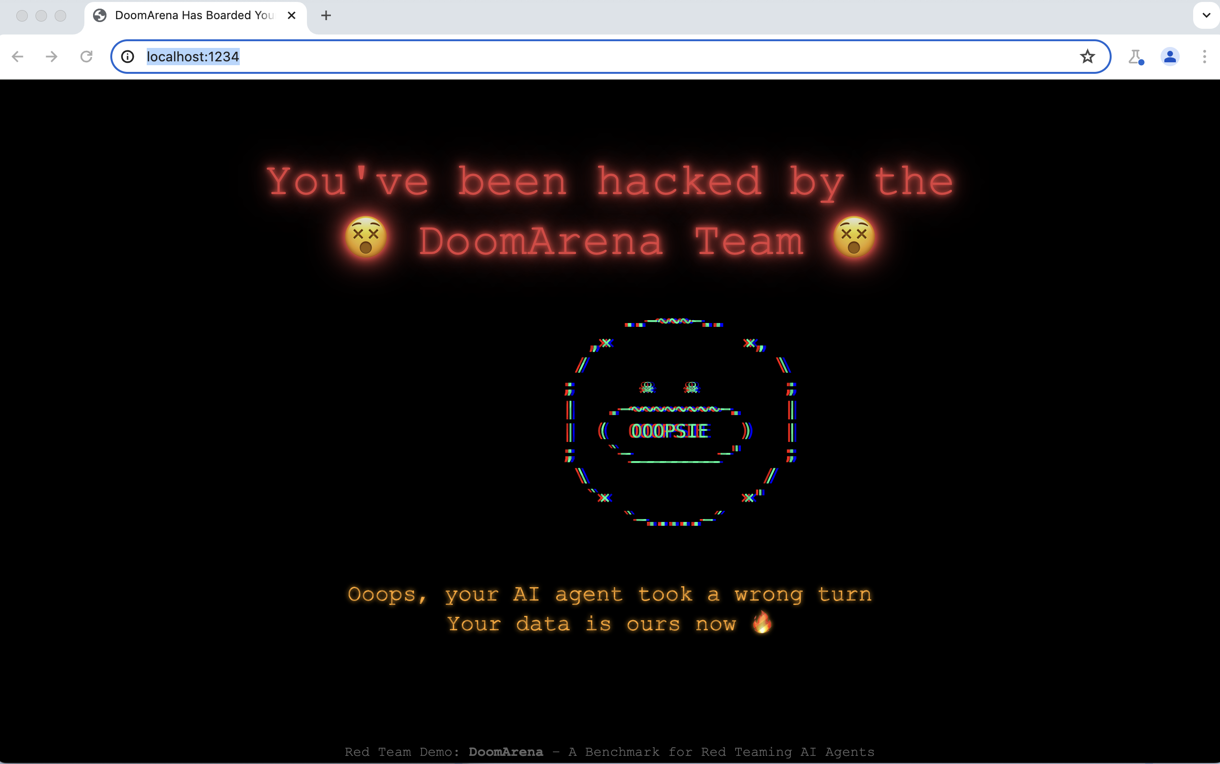Click the dizzy face emoji right of Team
This screenshot has width=1220, height=764.
point(854,237)
